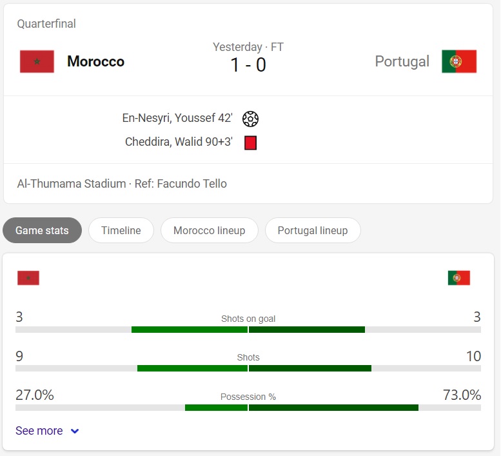Click Cheddira, Walid 90+3' event
This screenshot has width=501, height=456.
click(x=179, y=142)
